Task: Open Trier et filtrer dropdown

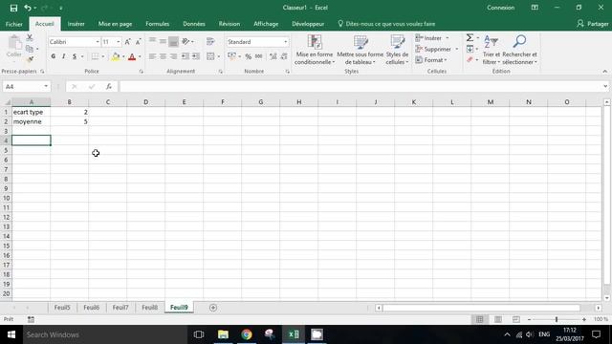Action: coord(491,50)
